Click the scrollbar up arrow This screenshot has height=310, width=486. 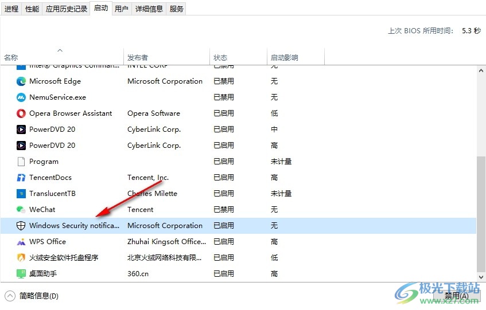481,70
